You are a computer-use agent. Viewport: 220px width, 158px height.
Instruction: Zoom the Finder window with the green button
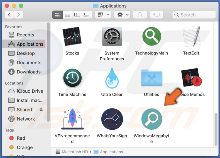click(x=21, y=6)
